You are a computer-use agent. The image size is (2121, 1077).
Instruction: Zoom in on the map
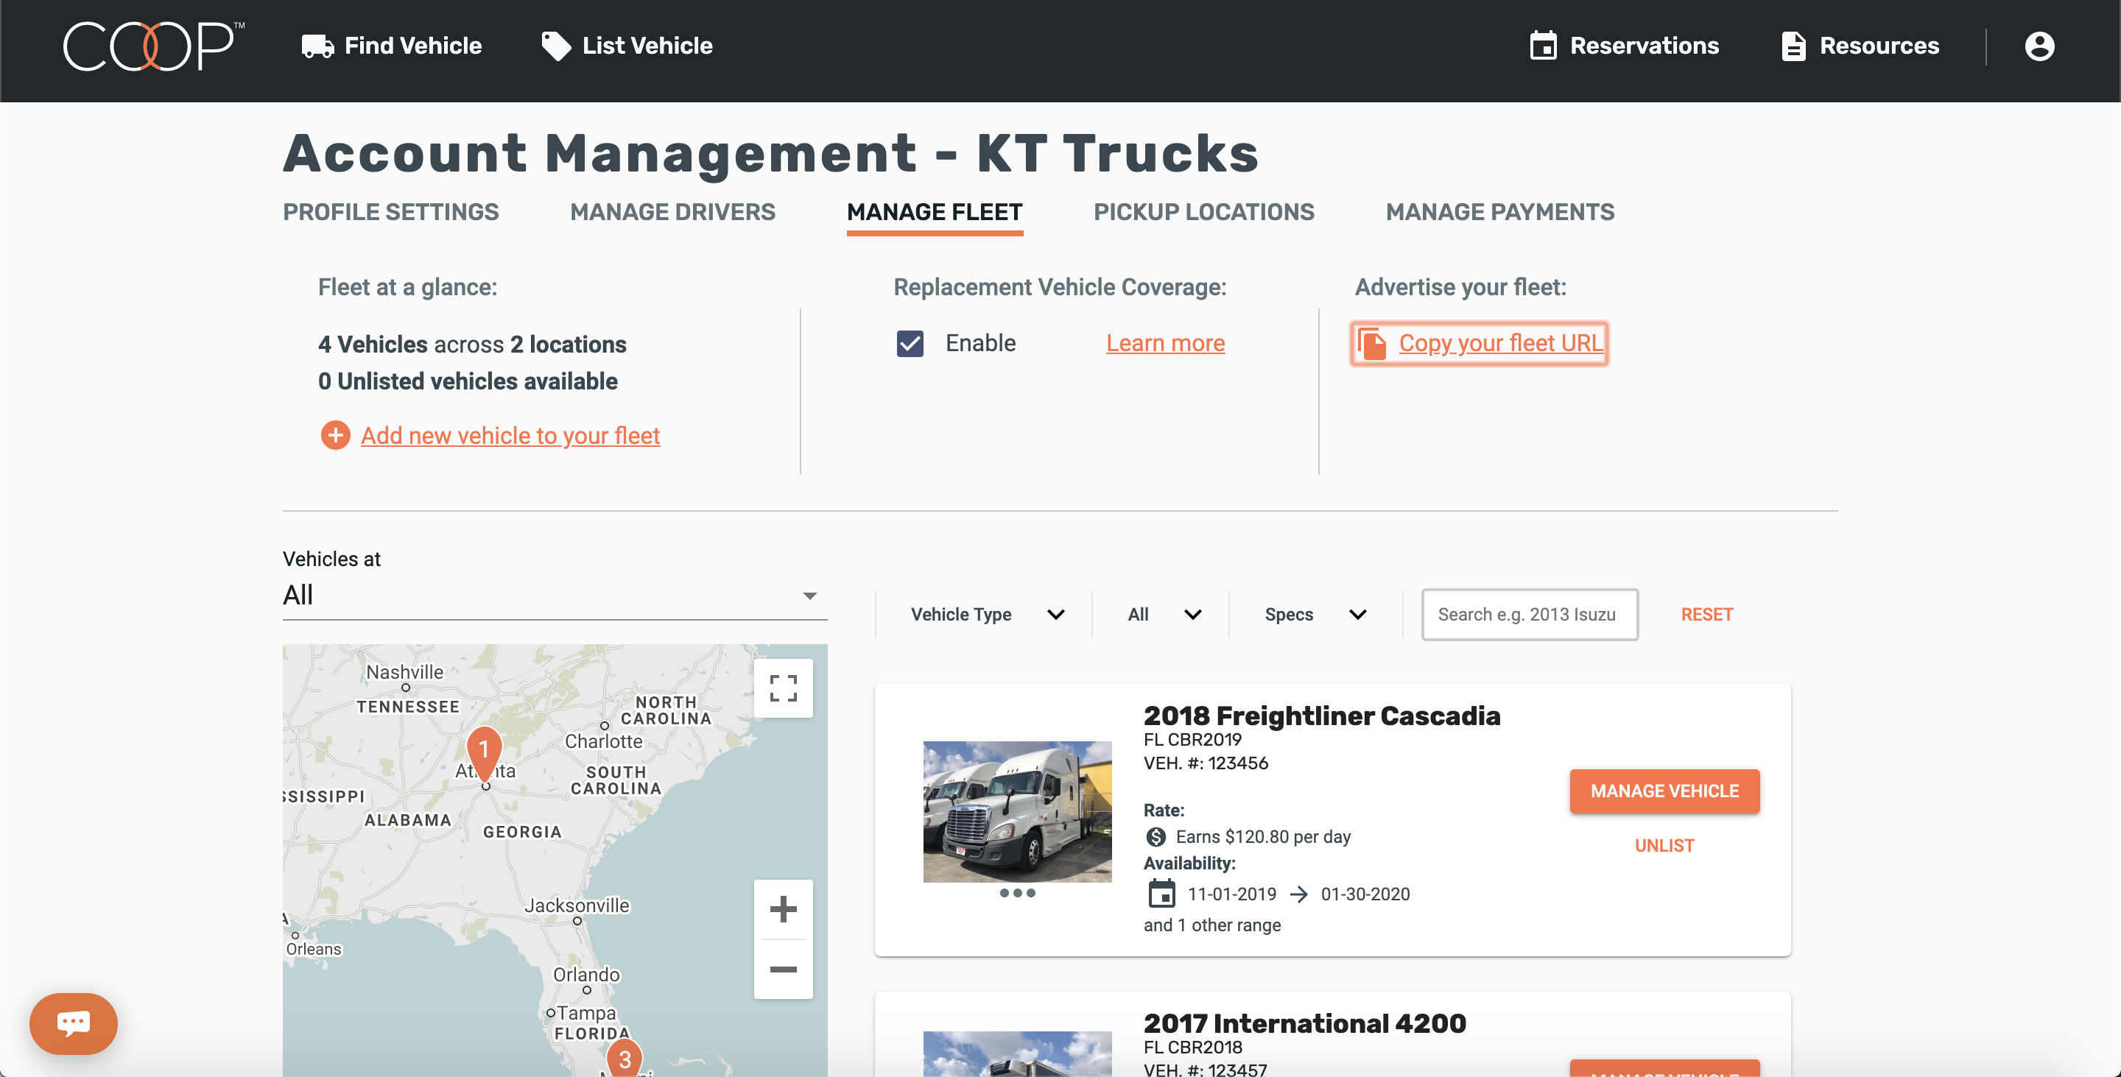pyautogui.click(x=783, y=909)
